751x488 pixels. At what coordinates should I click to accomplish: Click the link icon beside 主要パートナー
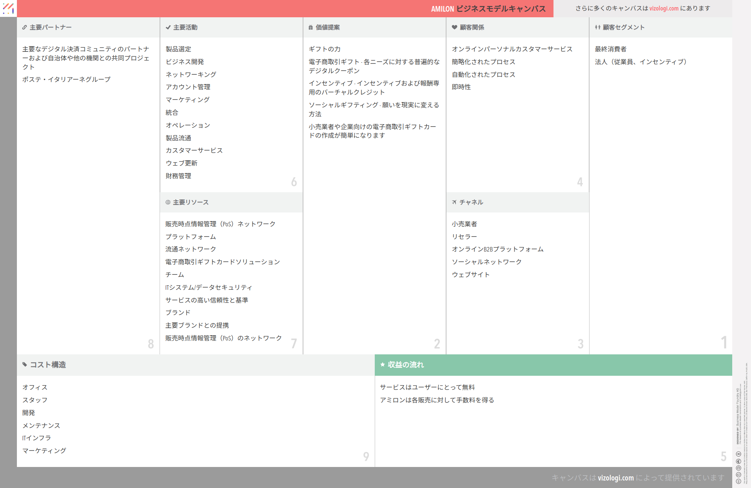[x=24, y=27]
